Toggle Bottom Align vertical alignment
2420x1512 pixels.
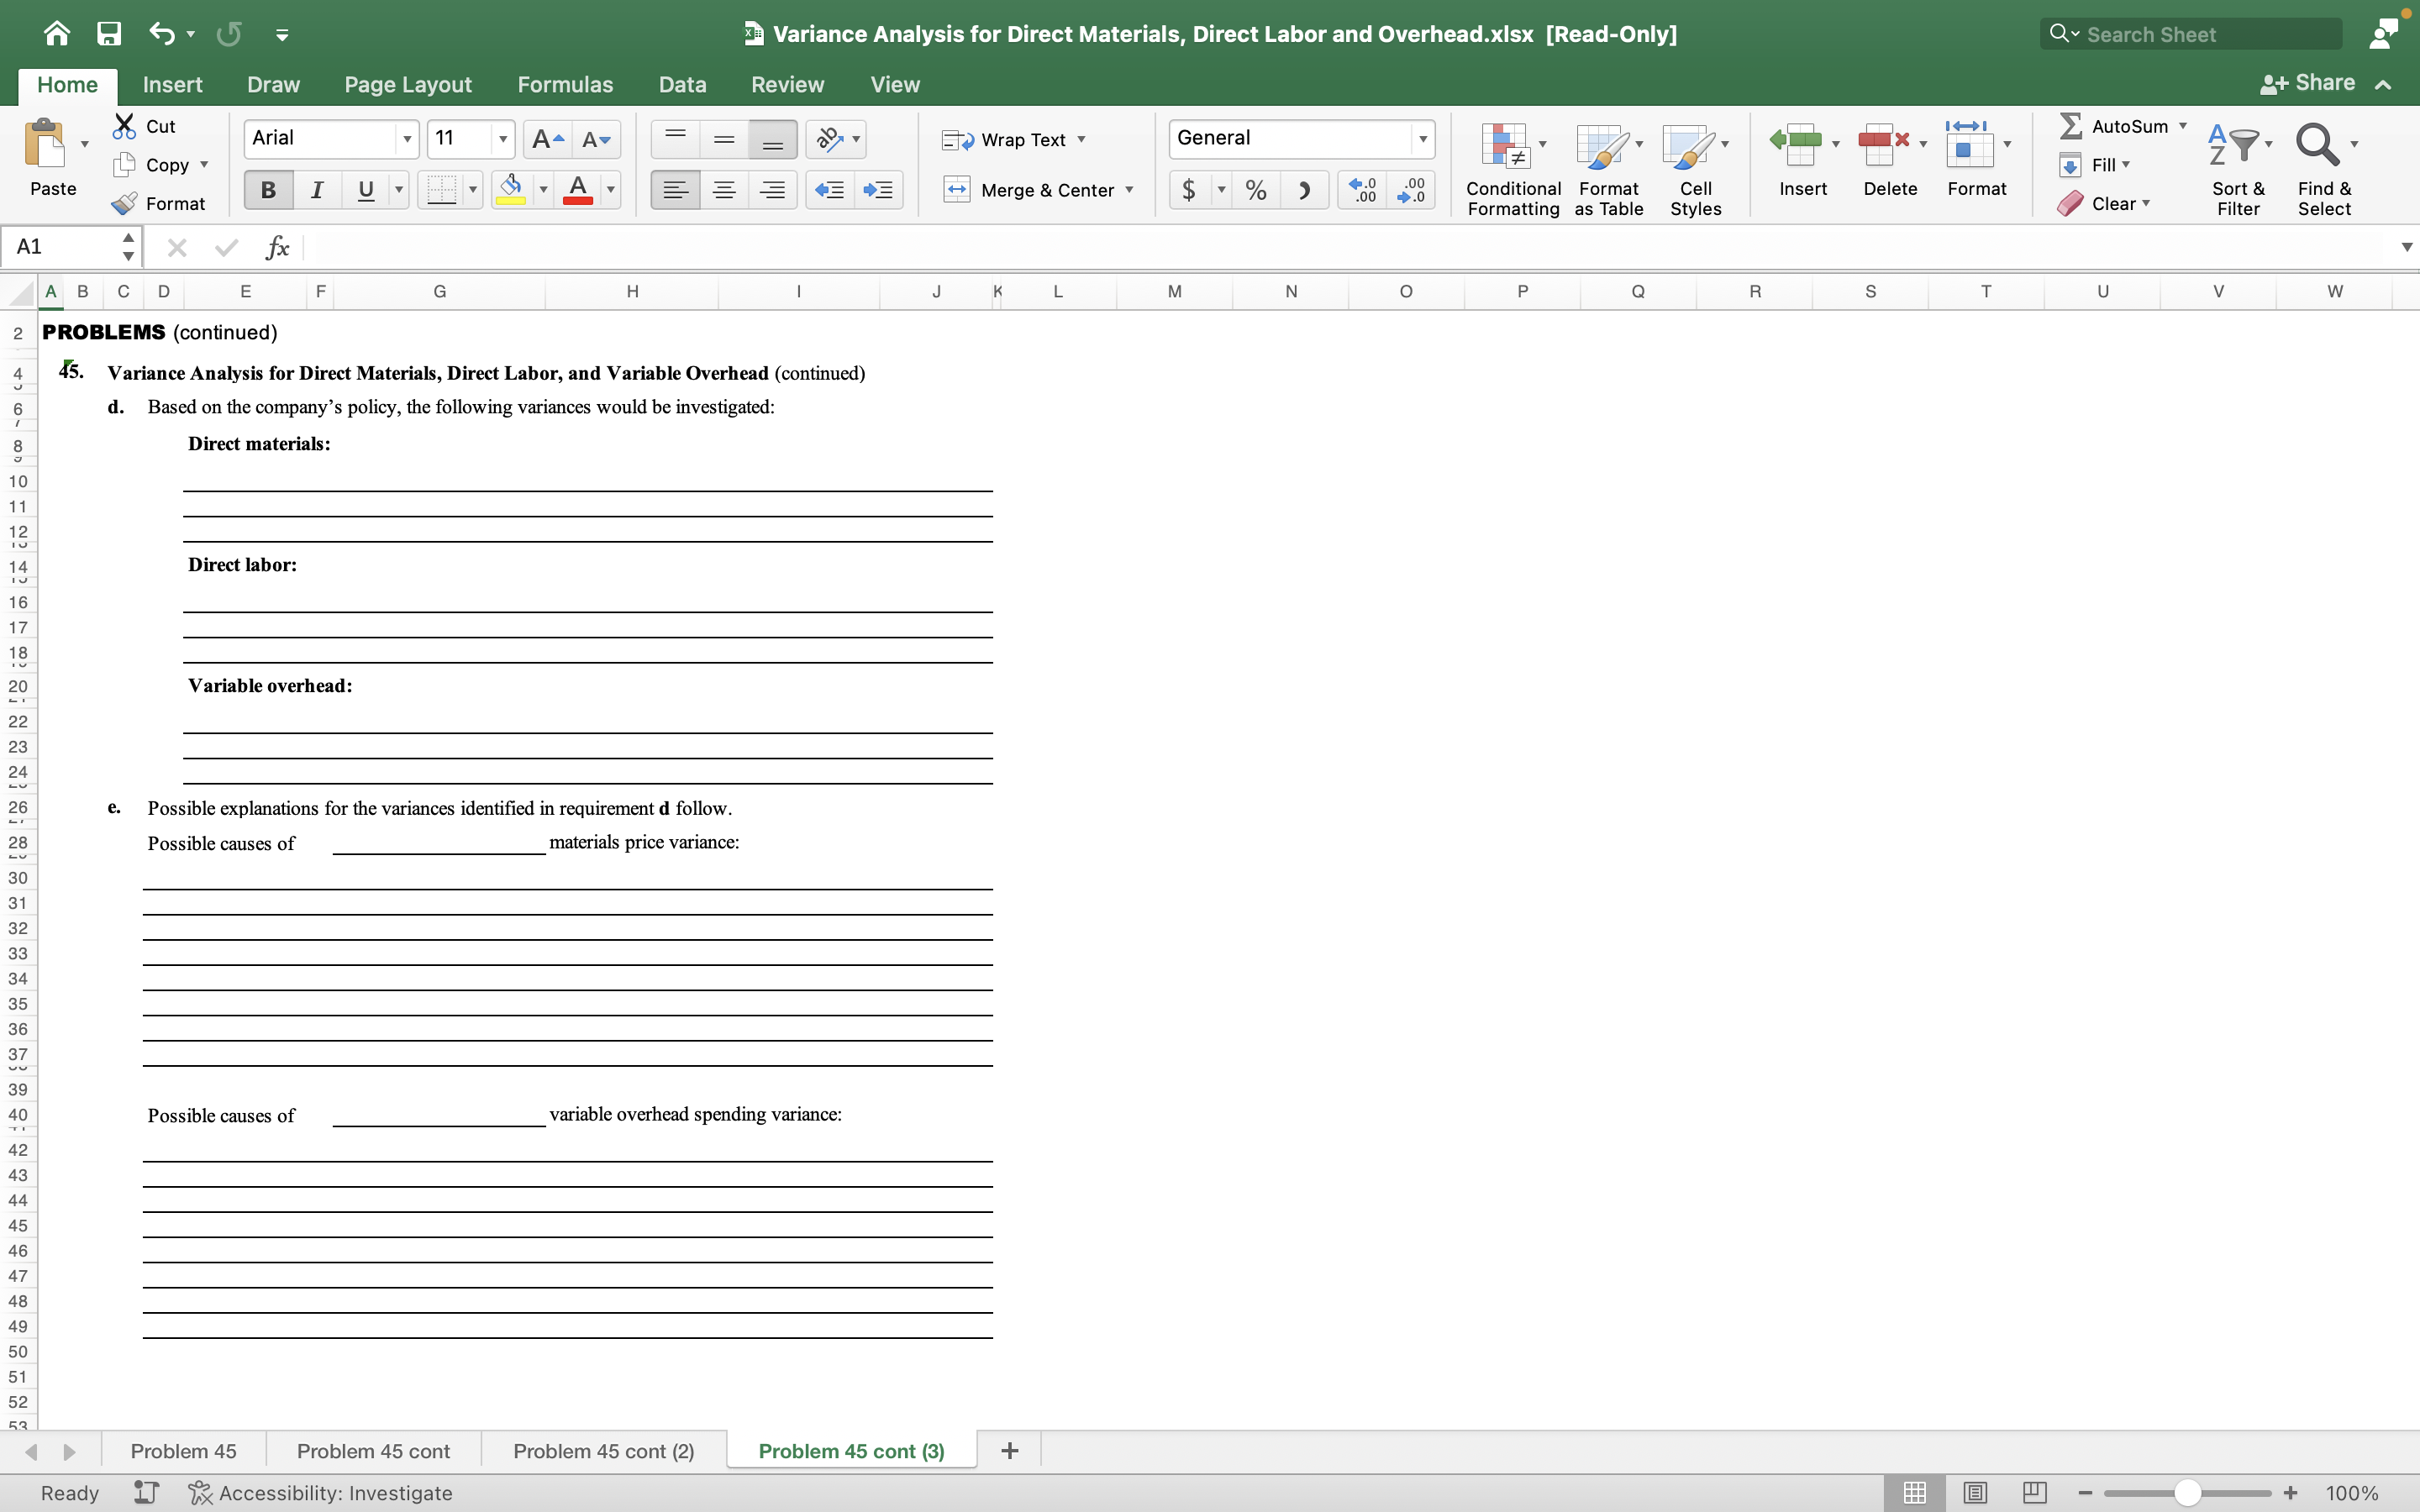(772, 139)
